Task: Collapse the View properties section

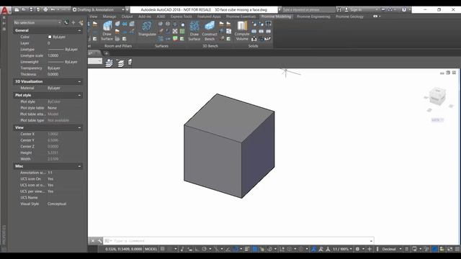Action: pyautogui.click(x=79, y=128)
